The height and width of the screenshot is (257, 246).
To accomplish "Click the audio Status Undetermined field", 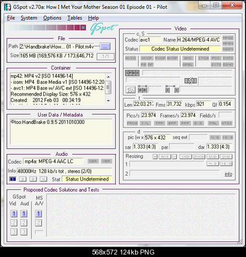I will pyautogui.click(x=87, y=179).
